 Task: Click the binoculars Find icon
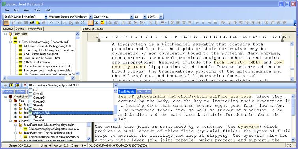(x=44, y=23)
